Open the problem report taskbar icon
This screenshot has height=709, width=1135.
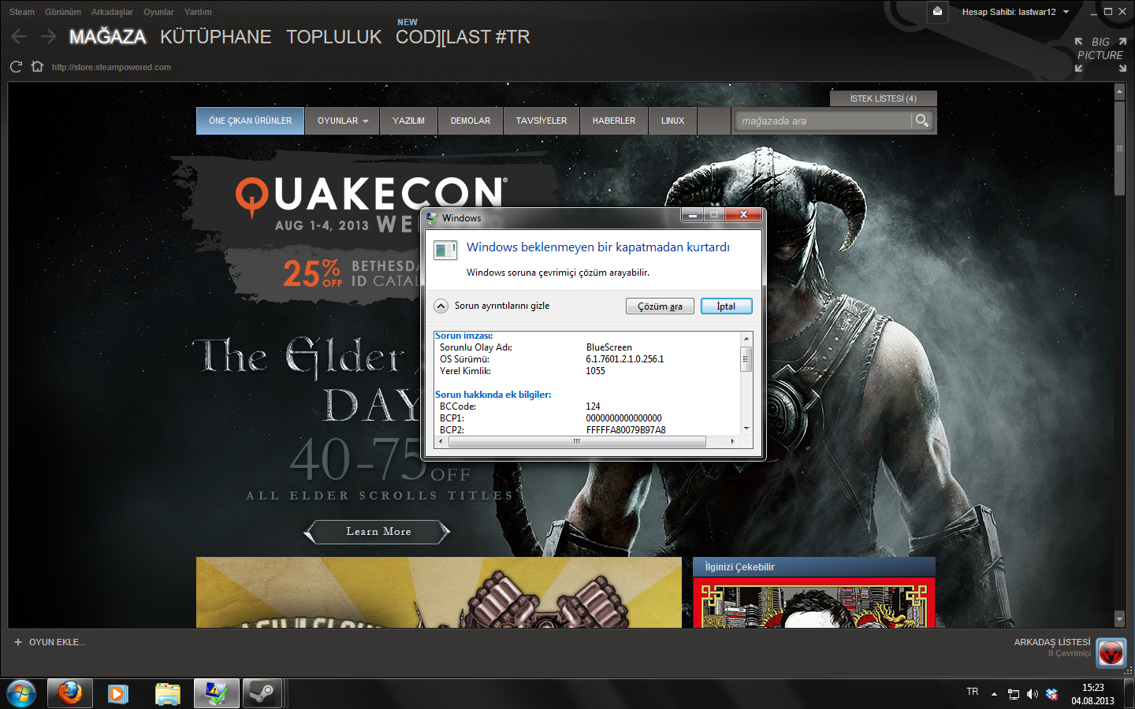coord(217,693)
